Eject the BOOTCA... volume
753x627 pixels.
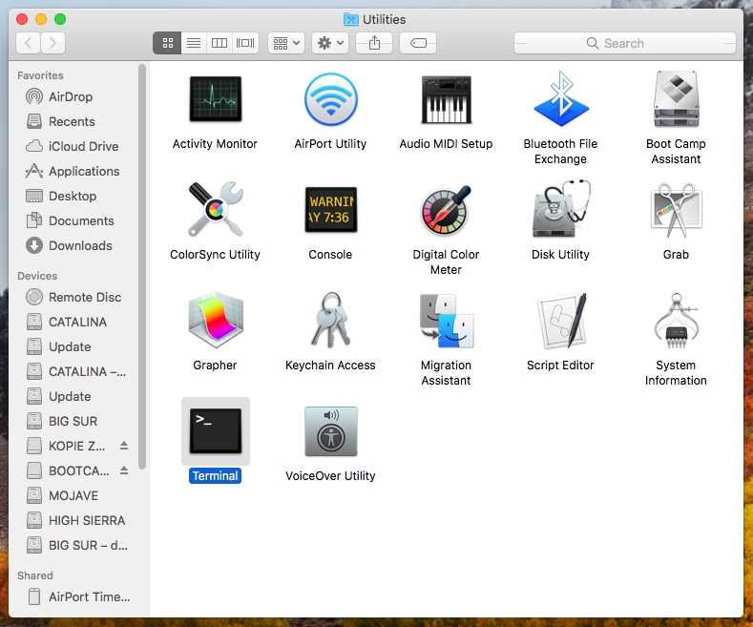click(x=124, y=470)
